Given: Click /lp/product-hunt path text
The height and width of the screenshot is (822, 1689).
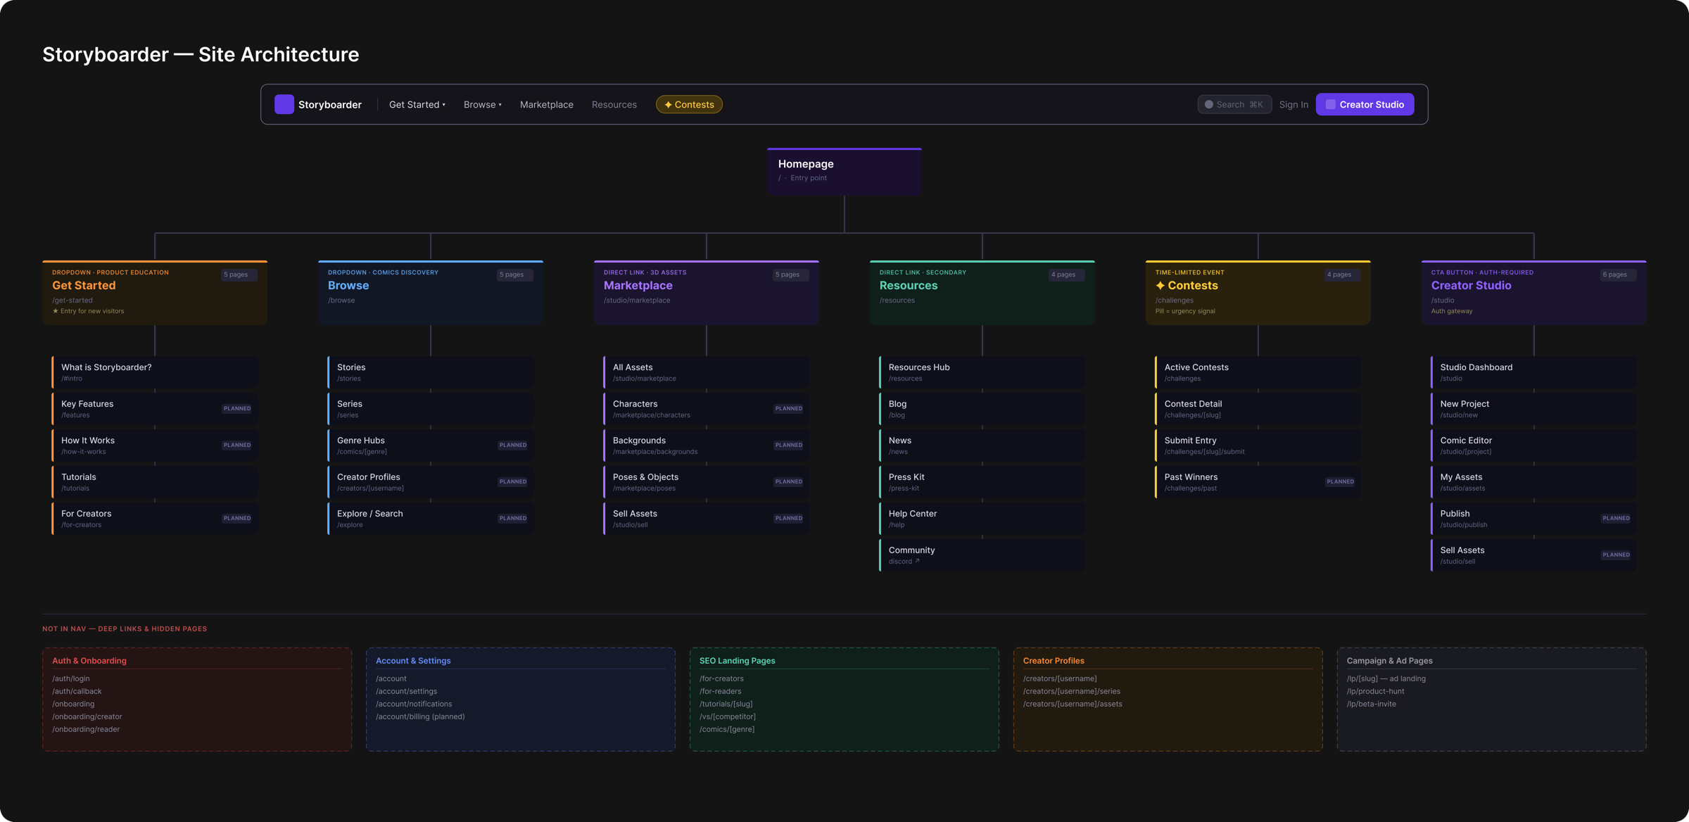Looking at the screenshot, I should (x=1376, y=691).
